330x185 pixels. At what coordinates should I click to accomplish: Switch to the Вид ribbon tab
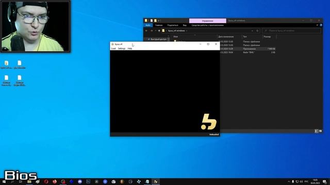185,25
